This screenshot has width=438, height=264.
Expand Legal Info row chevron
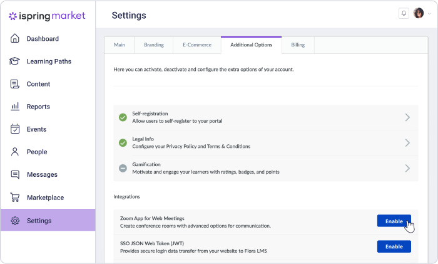pos(407,142)
